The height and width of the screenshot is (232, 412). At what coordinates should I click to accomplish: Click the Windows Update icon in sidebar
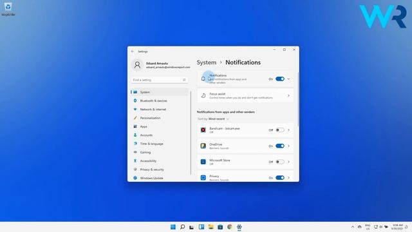135,178
